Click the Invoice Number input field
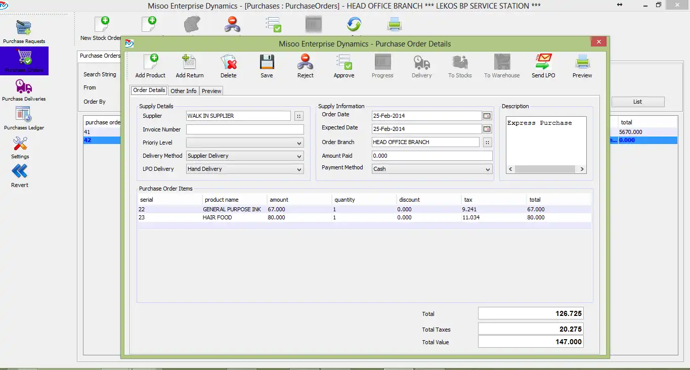The image size is (690, 370). point(245,129)
